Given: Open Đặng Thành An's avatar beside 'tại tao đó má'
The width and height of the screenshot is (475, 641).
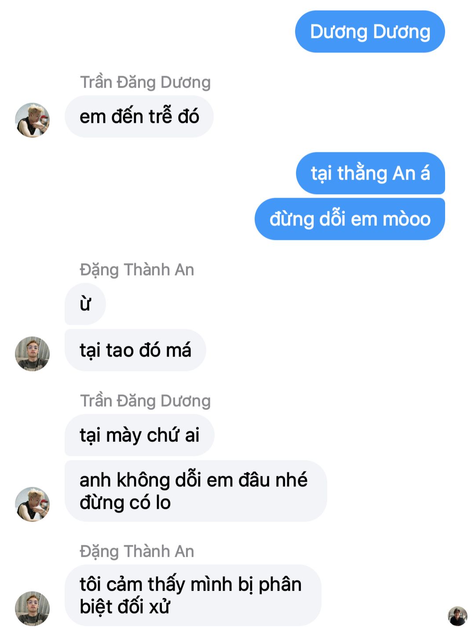Looking at the screenshot, I should 32,354.
